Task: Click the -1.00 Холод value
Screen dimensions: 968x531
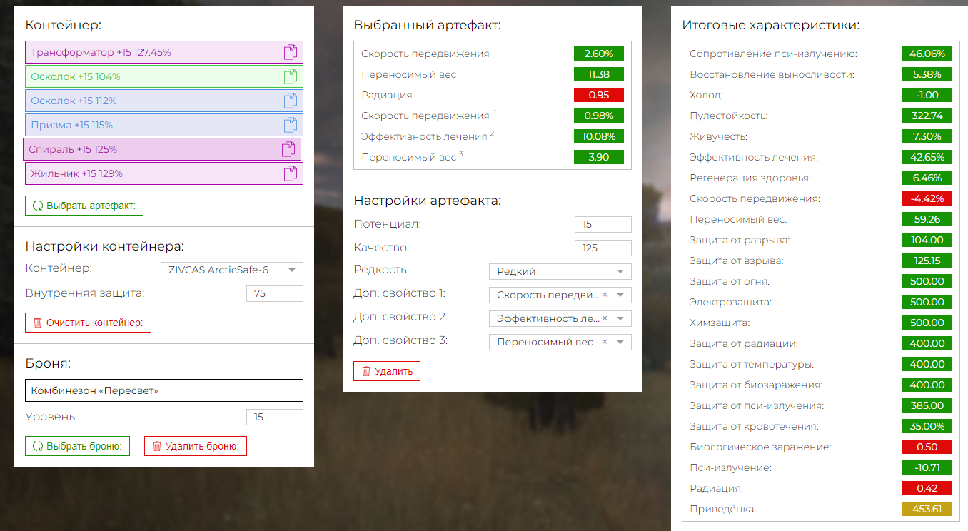Action: 927,95
